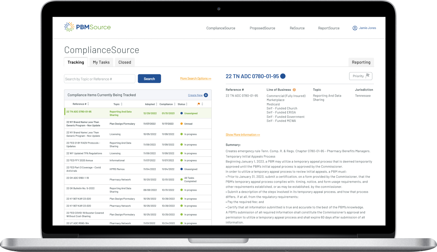Open the Reporting tab
Image resolution: width=437 pixels, height=252 pixels.
pos(361,62)
